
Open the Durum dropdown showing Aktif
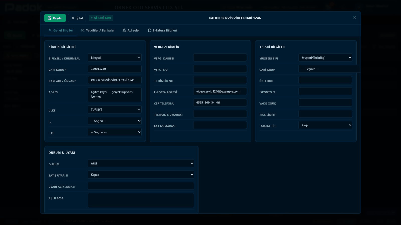pos(141,163)
